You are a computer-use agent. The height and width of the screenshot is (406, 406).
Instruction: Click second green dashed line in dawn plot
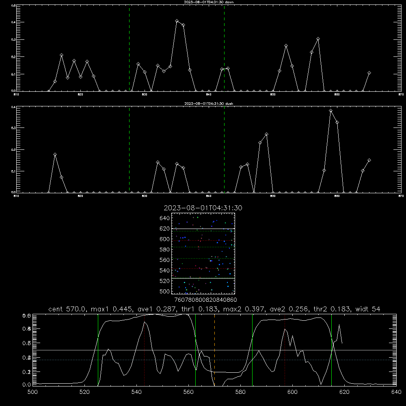tap(224, 48)
